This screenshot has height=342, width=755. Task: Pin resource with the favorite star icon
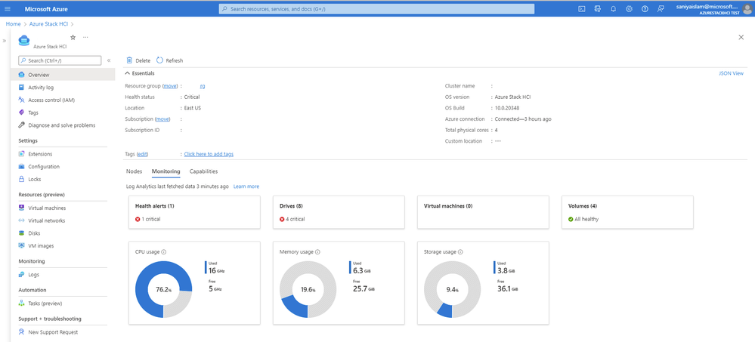pos(73,37)
